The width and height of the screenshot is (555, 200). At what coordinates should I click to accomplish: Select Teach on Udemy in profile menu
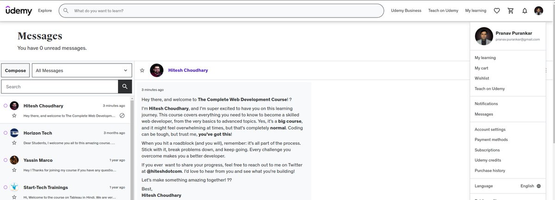490,88
